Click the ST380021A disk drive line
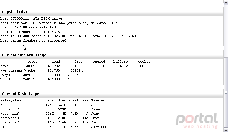228x132 pixels. pos(31,18)
